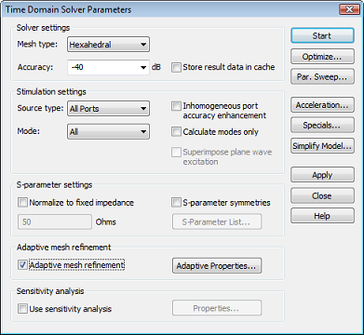Check Calculate modes only
Viewport: 364px width, 335px height.
[176, 132]
